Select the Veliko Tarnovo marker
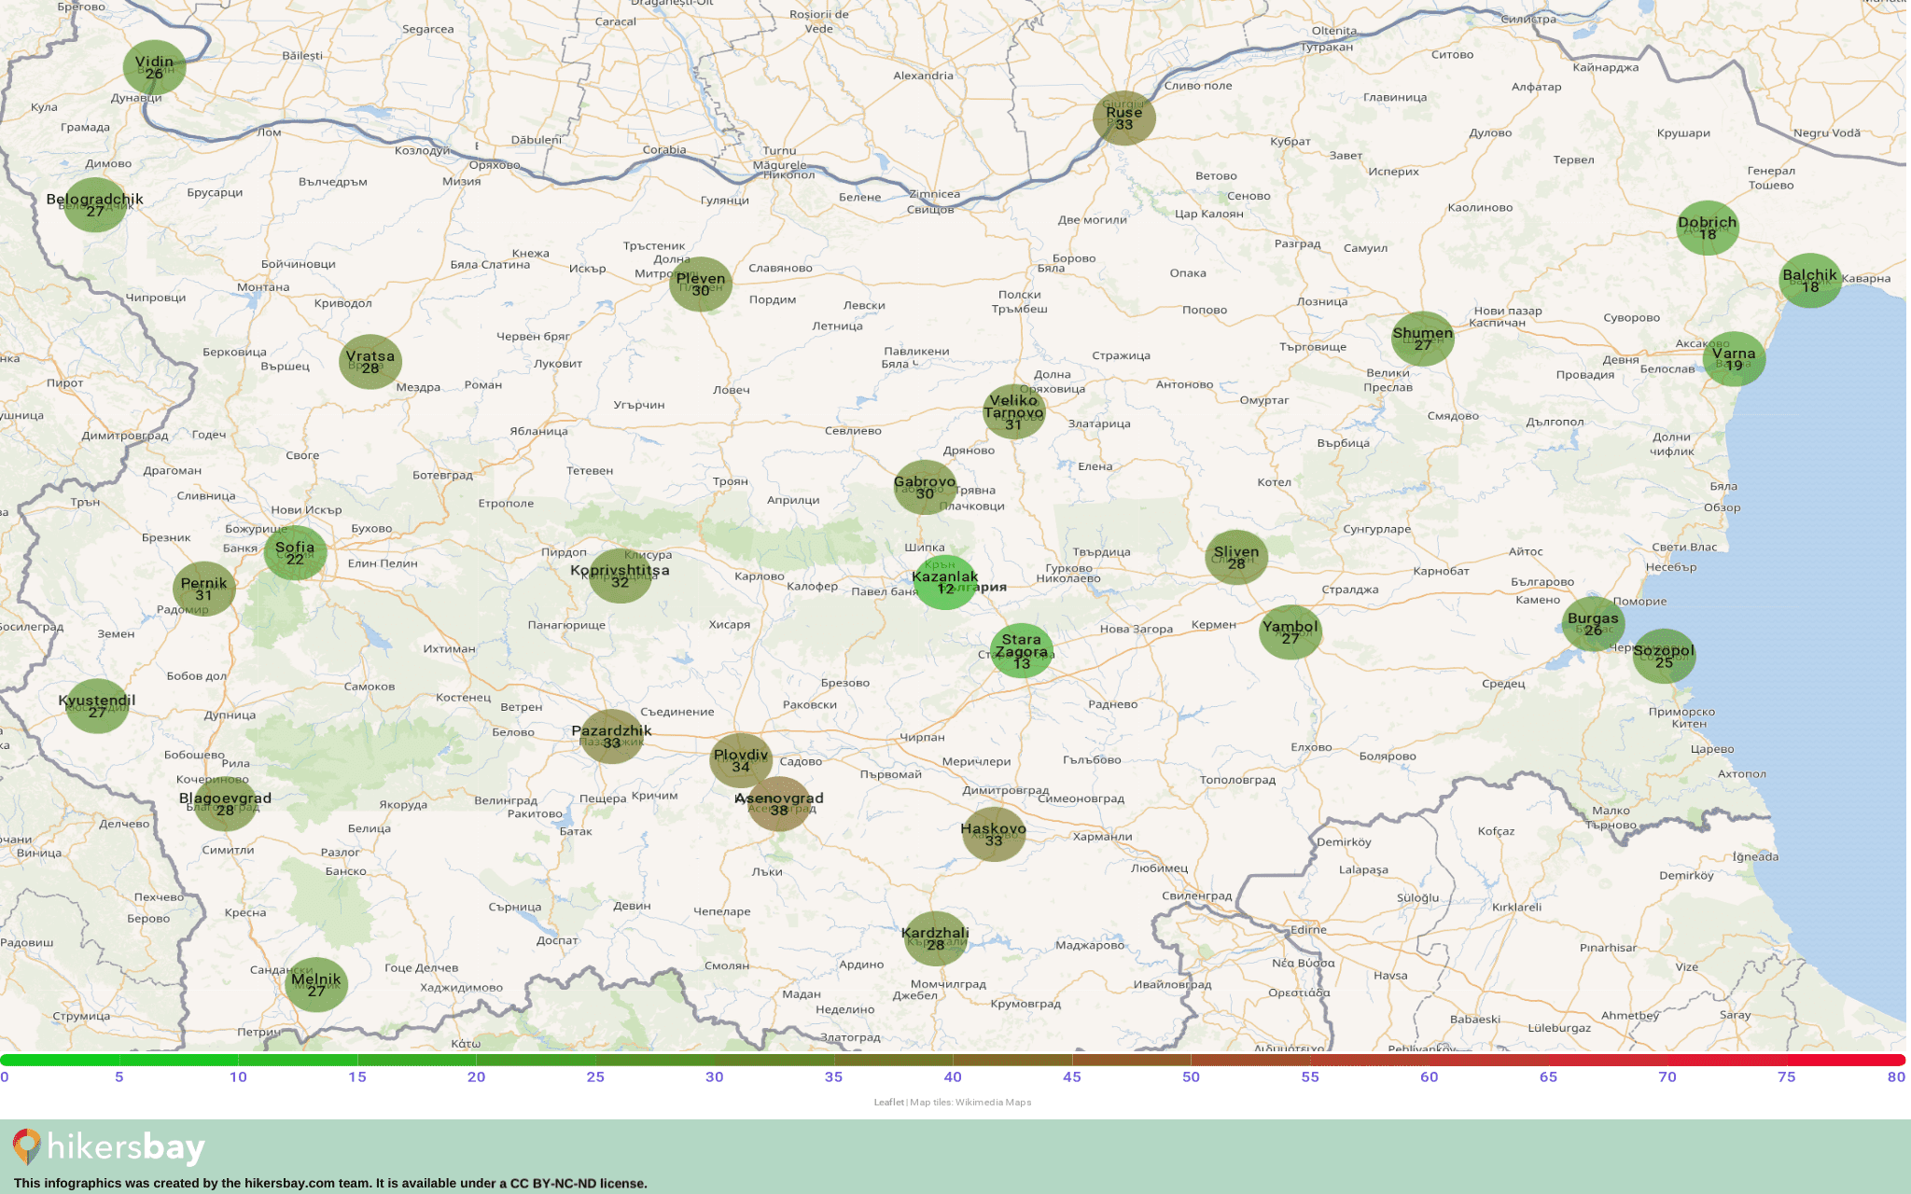Image resolution: width=1911 pixels, height=1194 pixels. pos(1014,410)
